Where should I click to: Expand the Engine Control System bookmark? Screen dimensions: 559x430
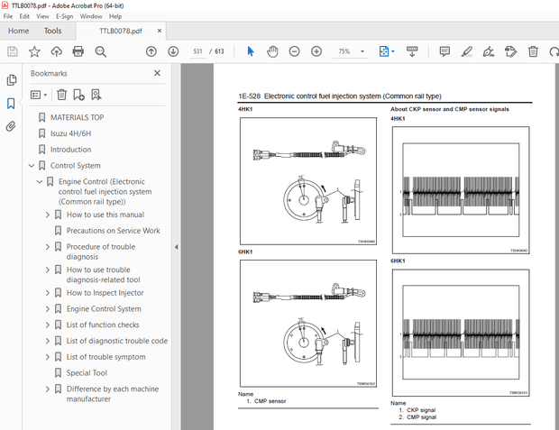tap(48, 309)
